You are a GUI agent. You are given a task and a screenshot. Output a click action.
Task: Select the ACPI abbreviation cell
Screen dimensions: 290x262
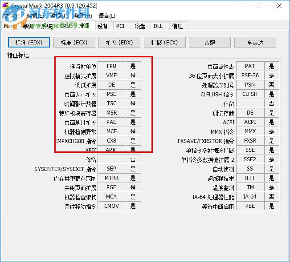pyautogui.click(x=250, y=122)
